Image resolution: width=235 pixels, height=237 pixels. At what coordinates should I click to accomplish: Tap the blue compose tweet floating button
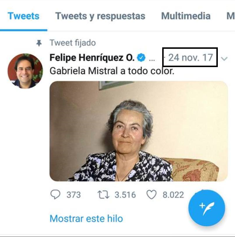point(207,208)
